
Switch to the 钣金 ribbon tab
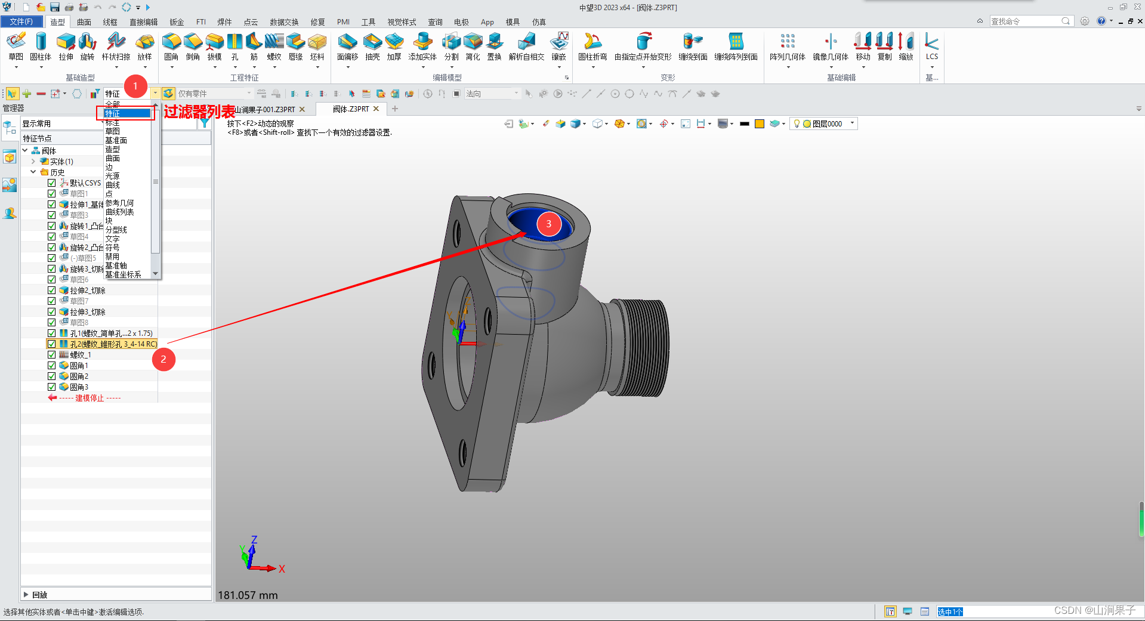click(177, 22)
